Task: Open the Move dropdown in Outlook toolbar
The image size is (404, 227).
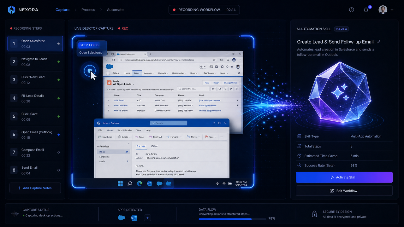Action: [199, 137]
